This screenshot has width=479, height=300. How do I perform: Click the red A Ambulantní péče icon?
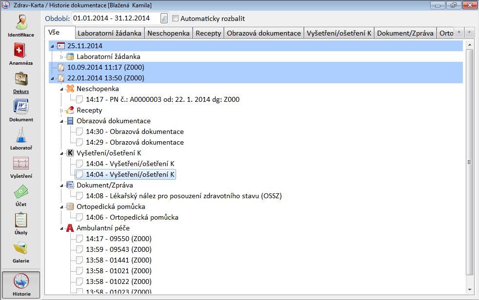[x=70, y=228]
